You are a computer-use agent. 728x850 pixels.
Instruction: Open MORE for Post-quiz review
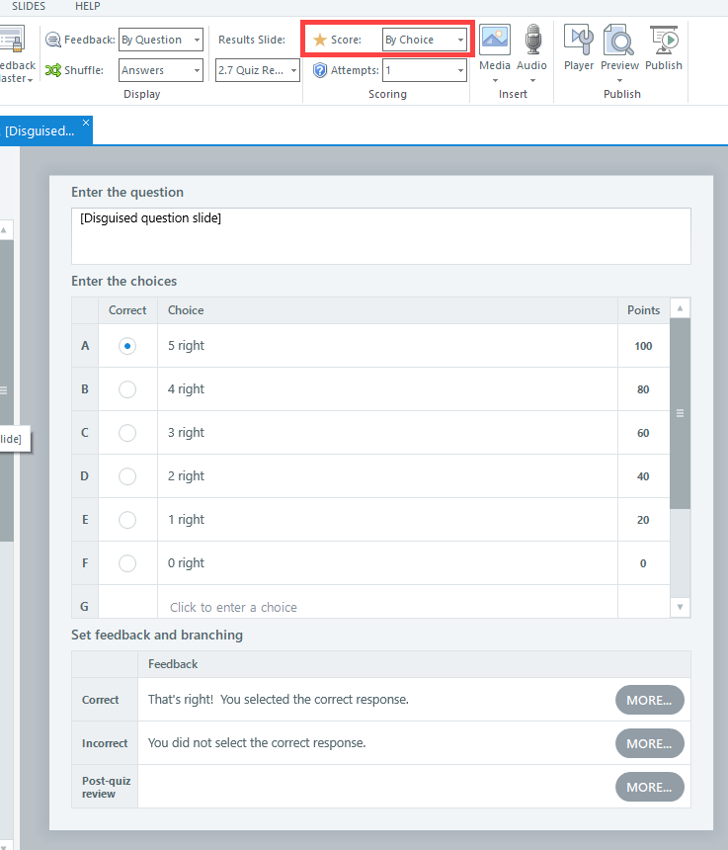click(649, 787)
